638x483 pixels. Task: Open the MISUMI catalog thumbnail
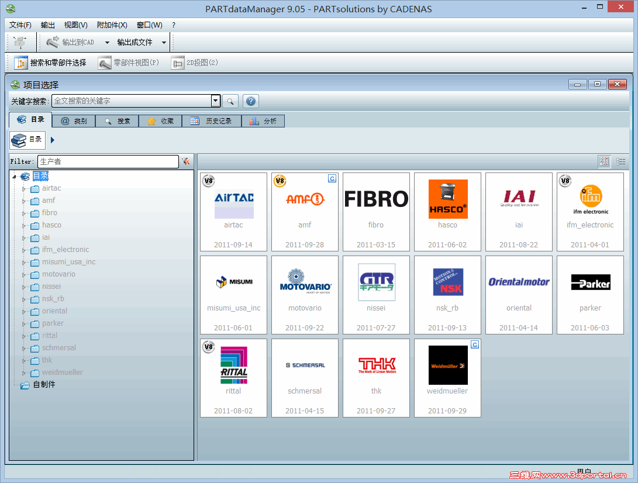pos(233,295)
